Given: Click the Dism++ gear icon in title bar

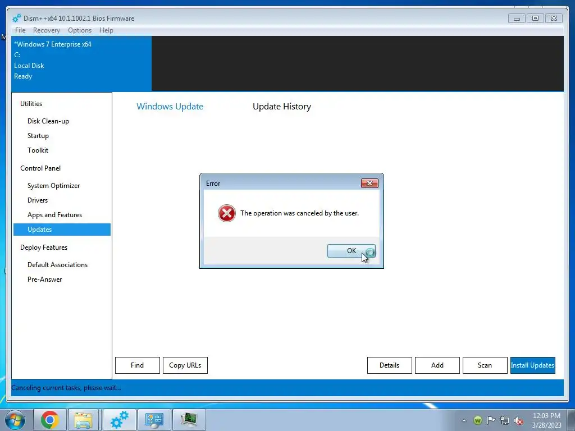Looking at the screenshot, I should [x=16, y=19].
